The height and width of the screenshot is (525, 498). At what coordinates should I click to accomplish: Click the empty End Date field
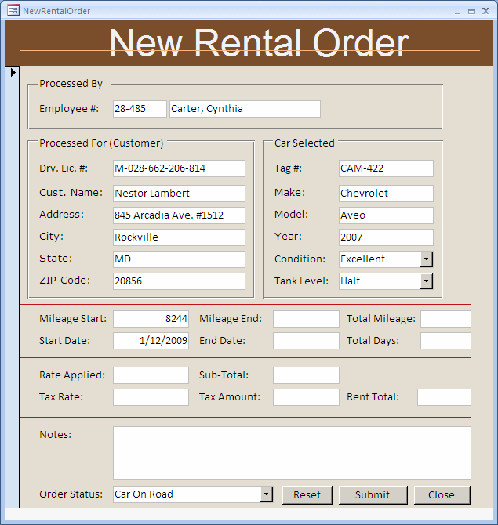(x=306, y=341)
